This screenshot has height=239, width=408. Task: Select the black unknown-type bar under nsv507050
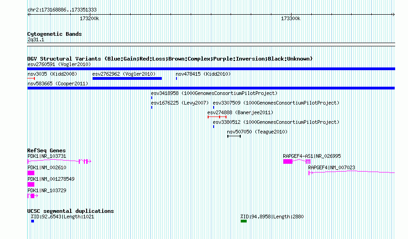(x=234, y=136)
